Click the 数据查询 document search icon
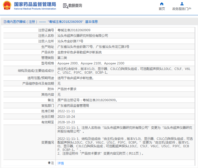The width and height of the screenshot is (198, 168). pyautogui.click(x=65, y=6)
